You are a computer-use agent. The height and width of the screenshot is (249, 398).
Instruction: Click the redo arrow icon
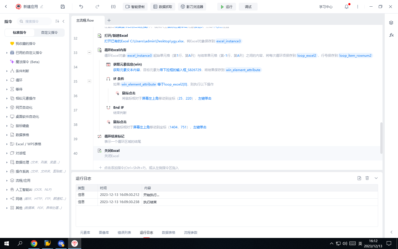pyautogui.click(x=97, y=7)
